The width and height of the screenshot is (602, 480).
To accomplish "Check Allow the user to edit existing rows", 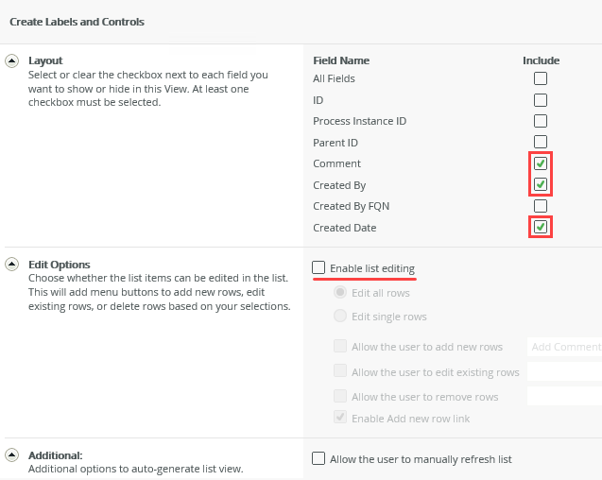I will point(340,372).
